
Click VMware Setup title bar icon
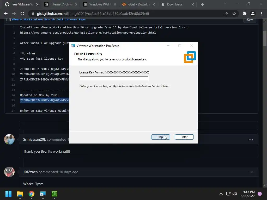73,46
